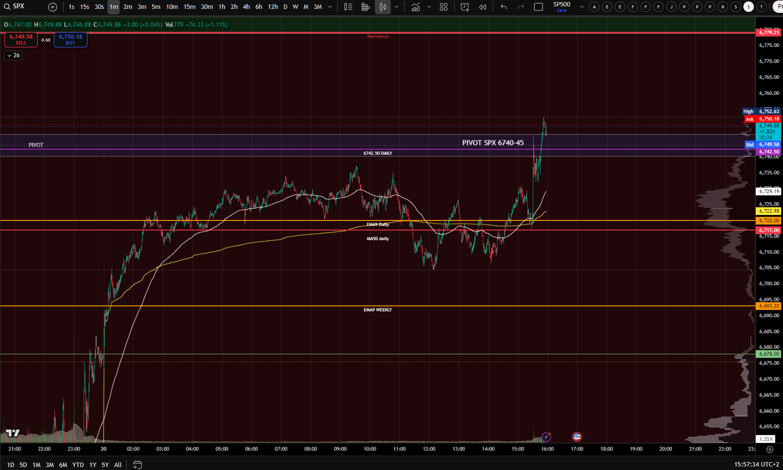This screenshot has height=470, width=783.
Task: Select the layout setup square icon
Action: coord(539,7)
